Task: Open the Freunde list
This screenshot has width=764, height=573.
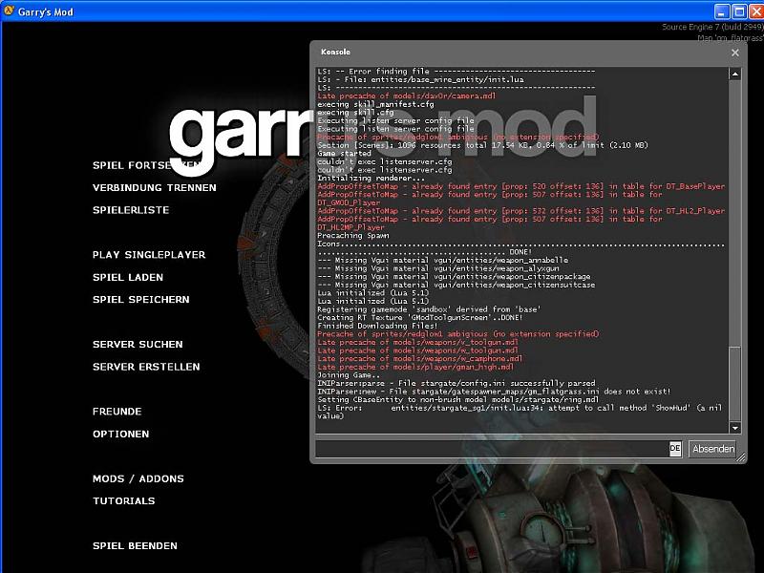Action: (117, 412)
